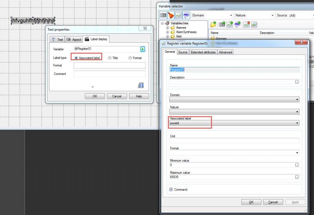The height and width of the screenshot is (215, 314).
Task: Toggle the alarm bell filter icon
Action: tap(171, 15)
